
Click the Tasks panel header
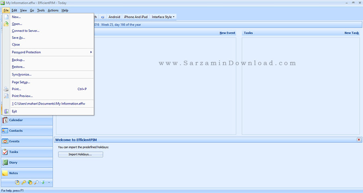click(x=301, y=33)
